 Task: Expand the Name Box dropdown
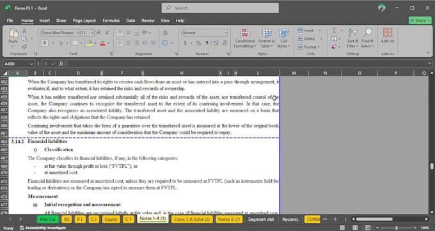[x=31, y=64]
